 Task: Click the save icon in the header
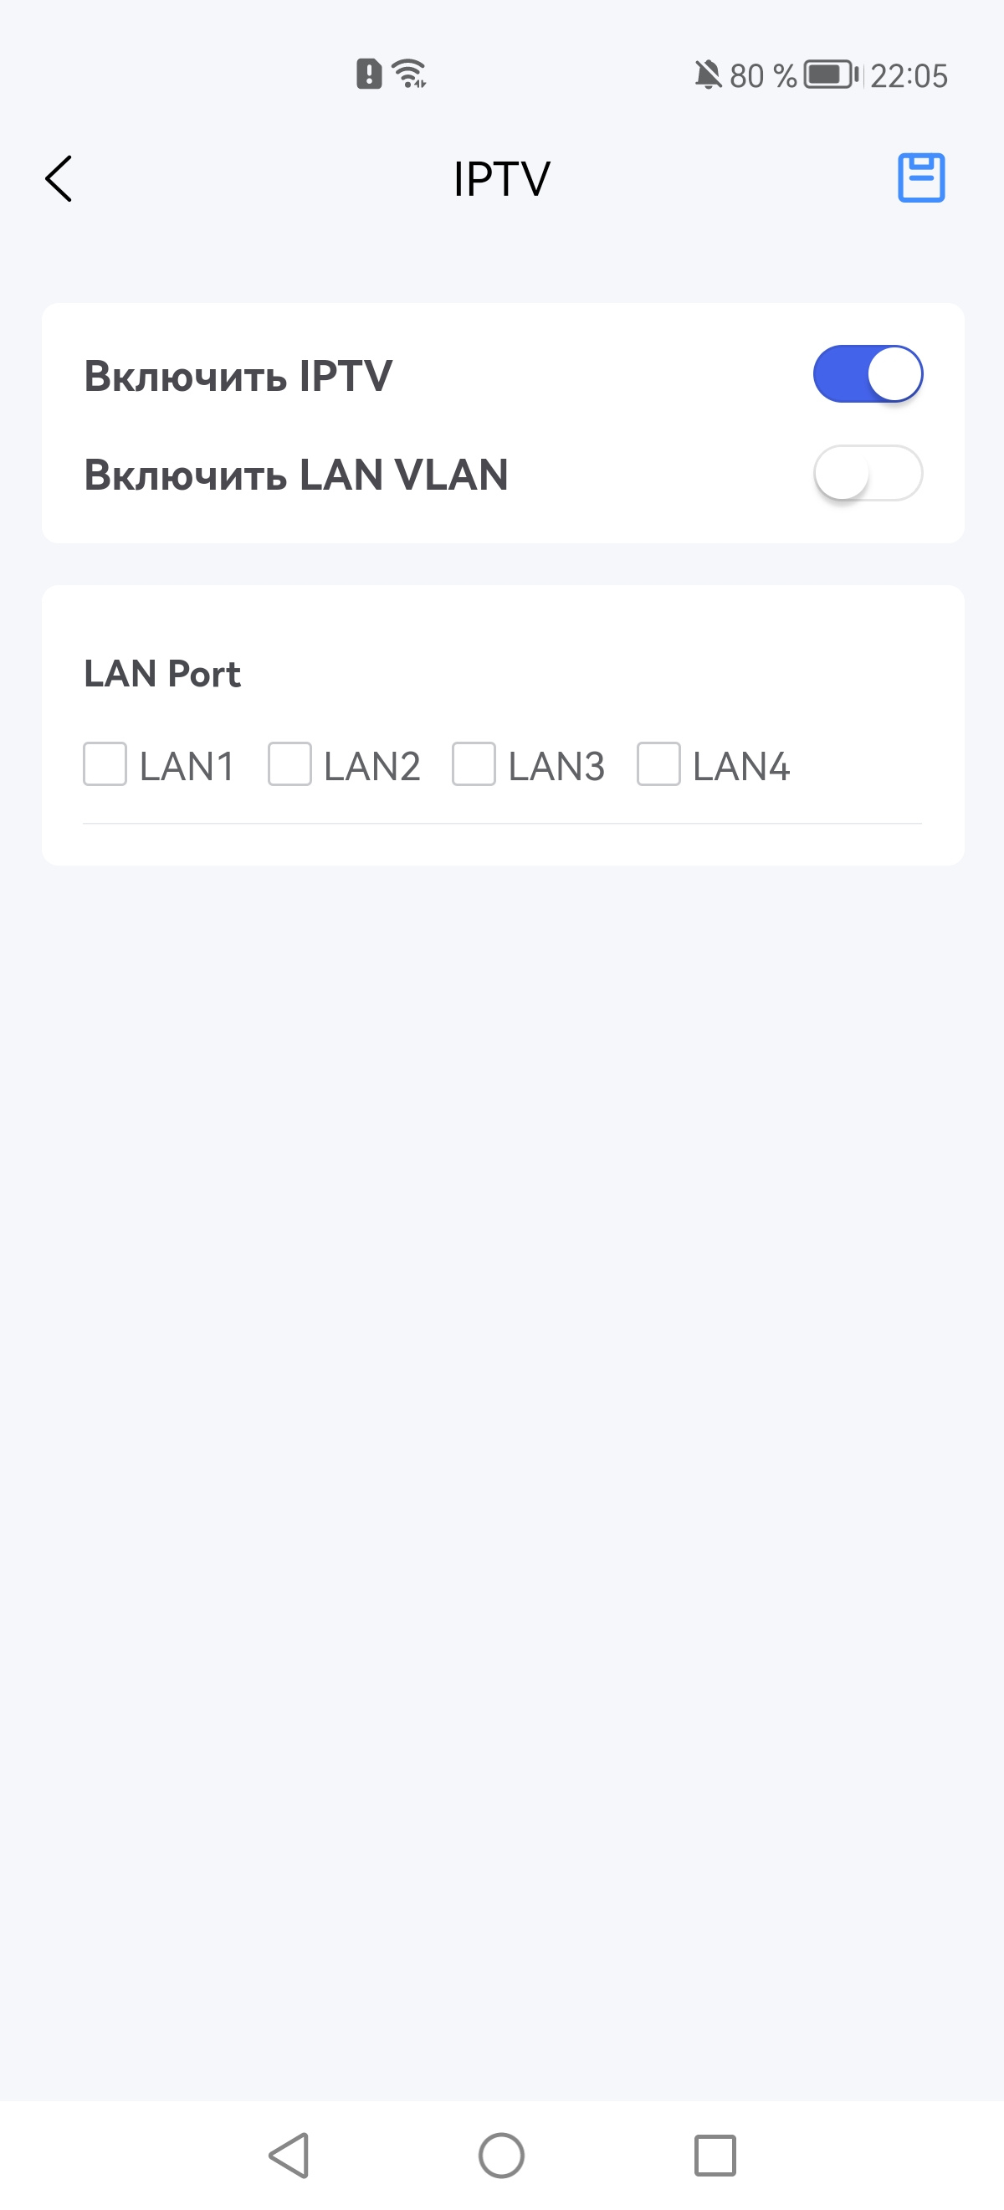(x=921, y=177)
